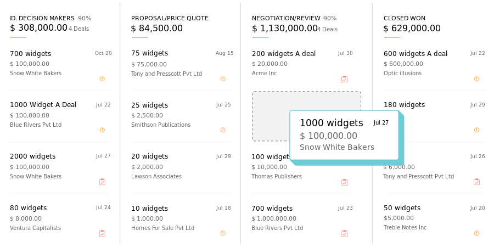Viewport: 494px width, 247px height.
Task: Open Tony and Presscott Pvt Ltd under 75 widgets
Action: point(167,74)
